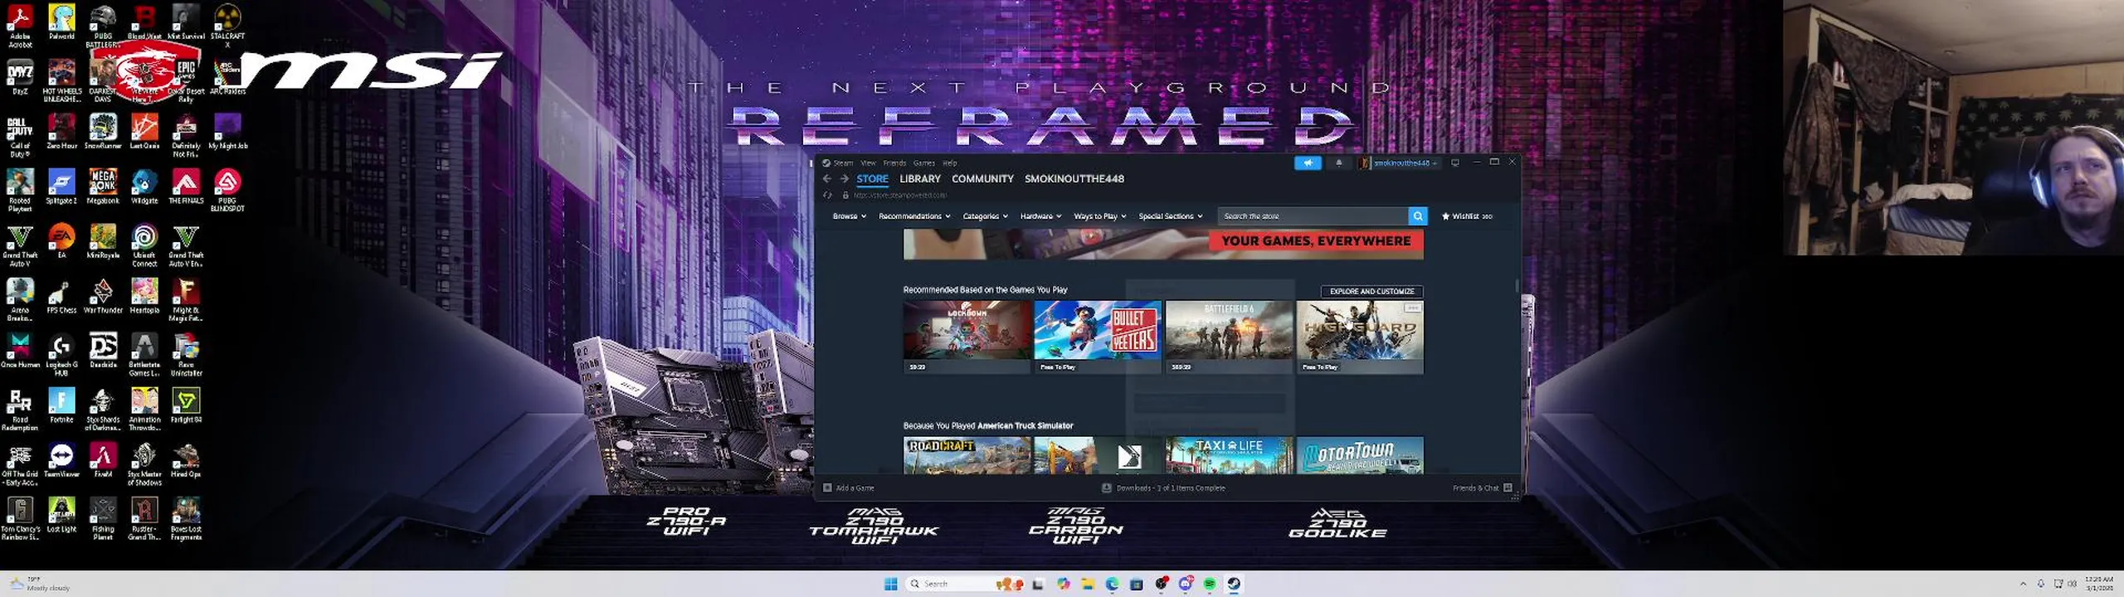Go back with Steam's back arrow

tap(827, 179)
